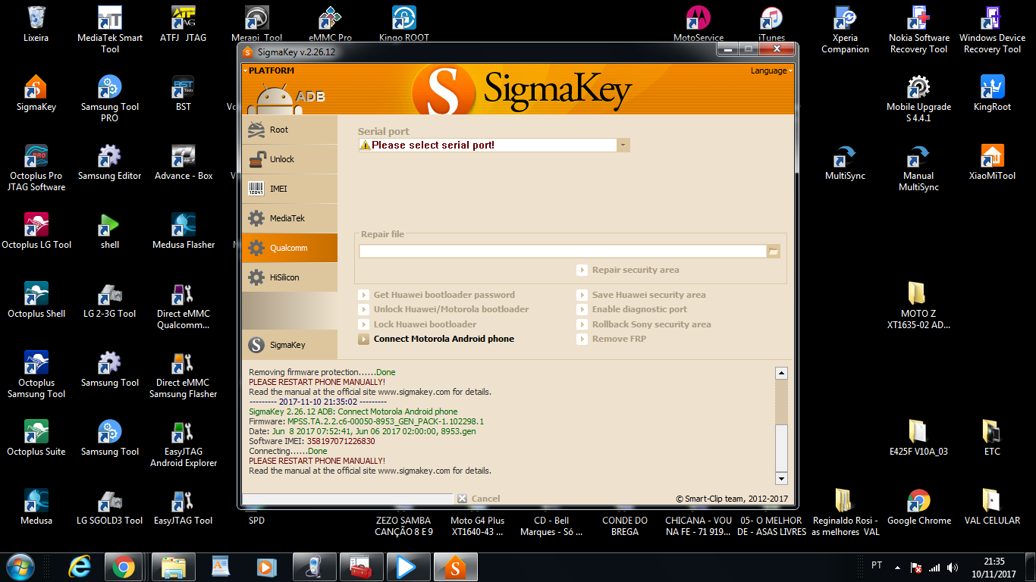This screenshot has width=1036, height=582.
Task: Open Octoplus Pro JTAG Software icon
Action: [36, 167]
